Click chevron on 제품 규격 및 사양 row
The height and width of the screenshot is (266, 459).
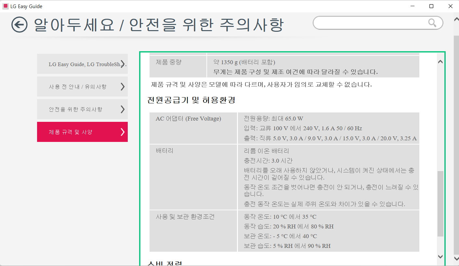[123, 132]
